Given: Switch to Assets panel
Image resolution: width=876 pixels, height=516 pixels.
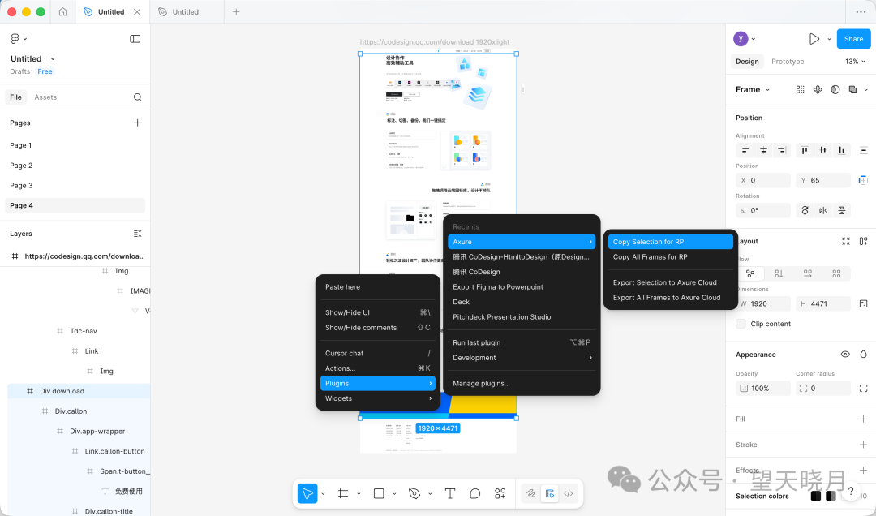Looking at the screenshot, I should coord(45,97).
